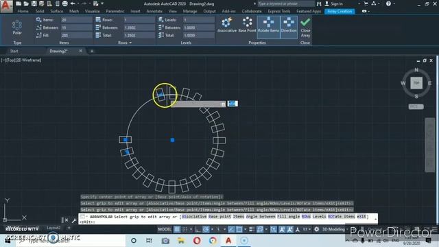Open Opera browser from the taskbar

(x=197, y=241)
